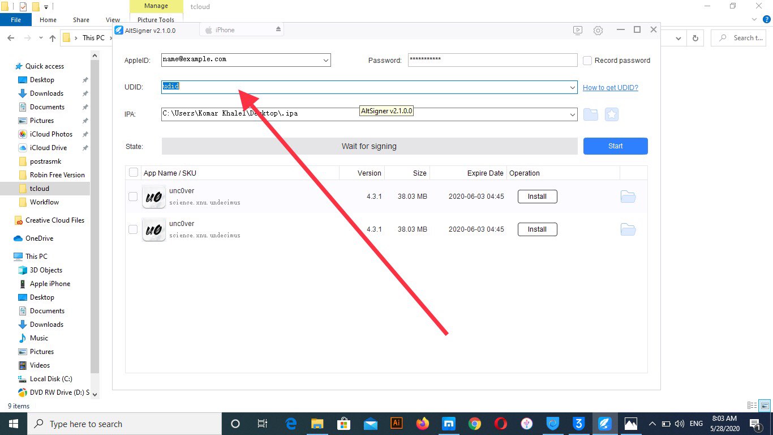The height and width of the screenshot is (435, 773).
Task: Open folder for second unc0ver row
Action: click(628, 229)
